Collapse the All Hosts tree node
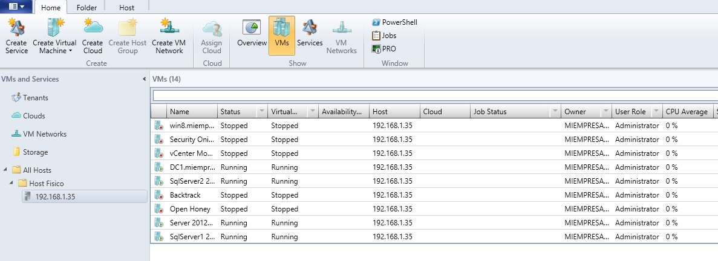This screenshot has height=261, width=718. 5,170
